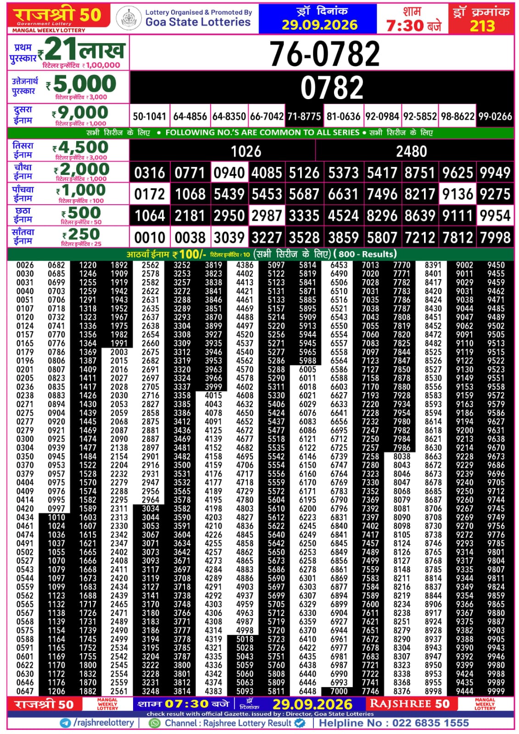519x734 pixels.
Task: Click the 21 लाख first prize amount
Action: point(81,49)
